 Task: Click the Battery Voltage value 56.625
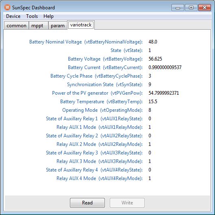[x=155, y=59]
